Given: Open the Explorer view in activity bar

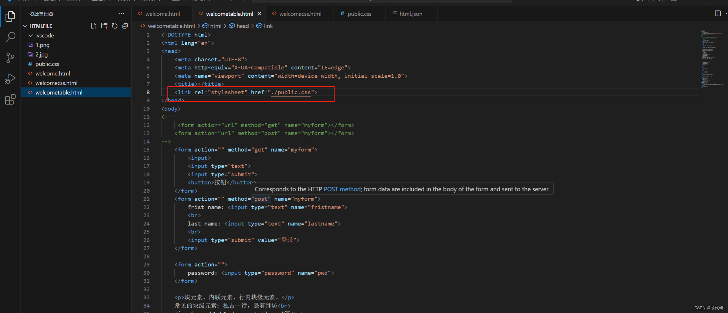Looking at the screenshot, I should pos(10,16).
